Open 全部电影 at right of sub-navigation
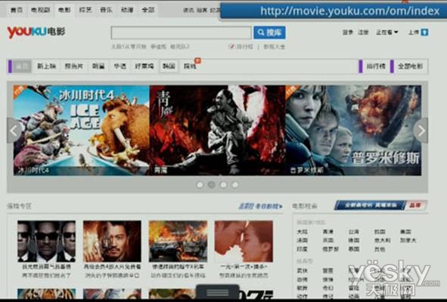 [x=410, y=66]
